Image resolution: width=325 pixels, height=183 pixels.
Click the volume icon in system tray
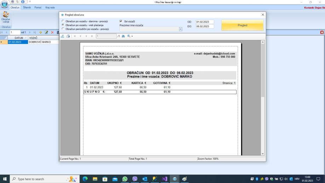[286, 179]
